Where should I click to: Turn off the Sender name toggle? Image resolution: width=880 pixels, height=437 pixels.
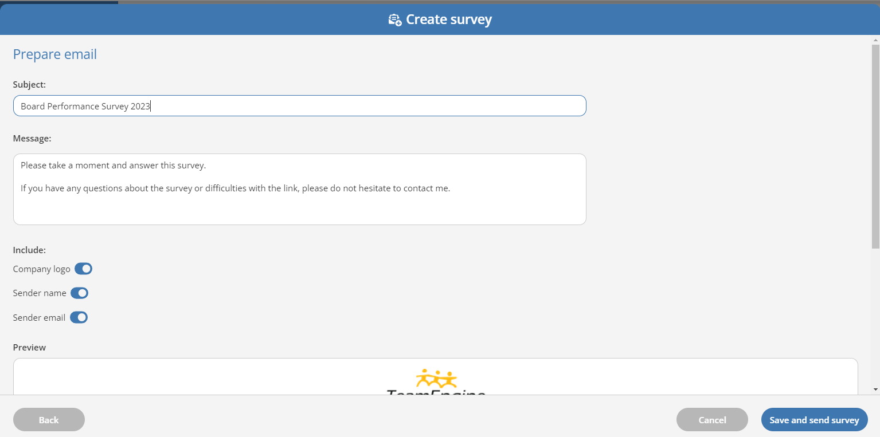79,293
